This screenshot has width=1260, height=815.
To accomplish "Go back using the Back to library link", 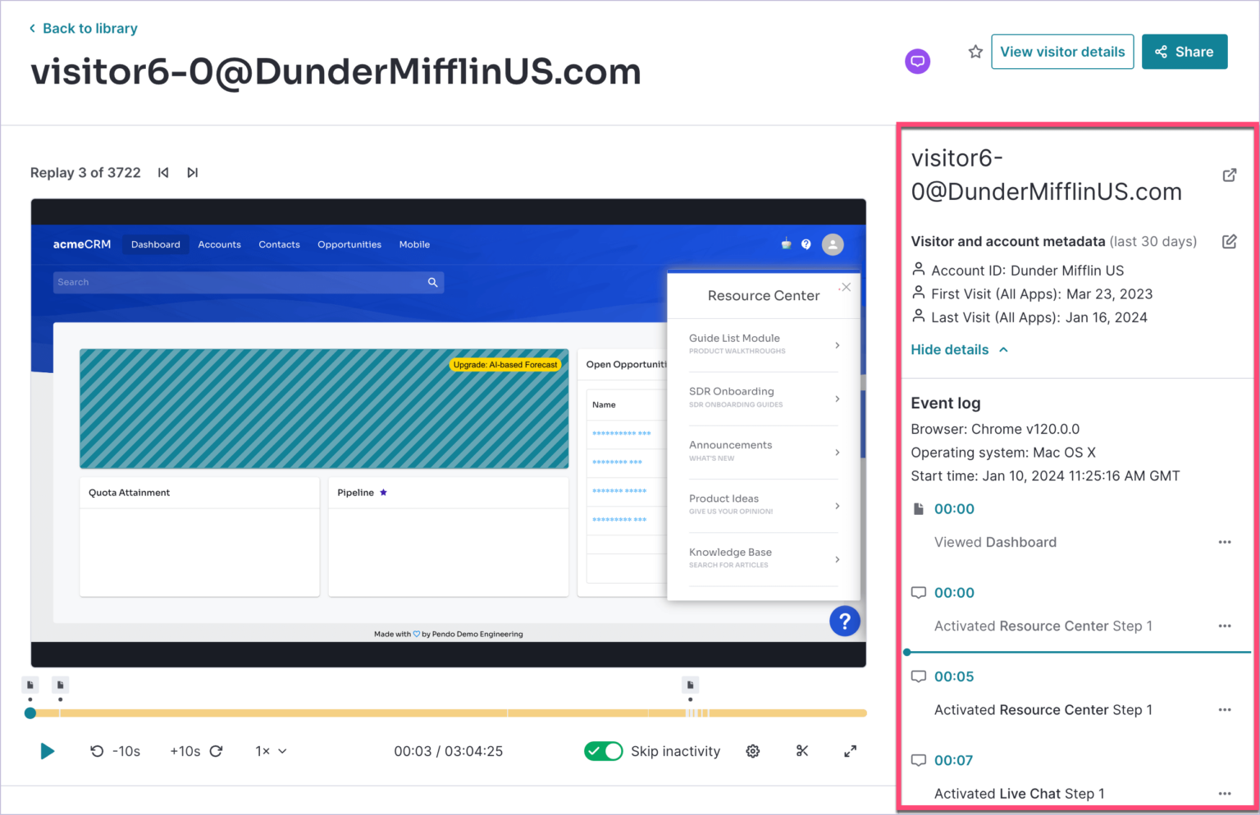I will pos(83,27).
